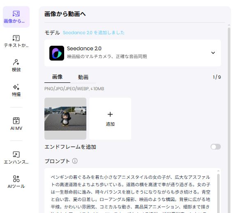Expand the Seedance 2.0 model dropdown
Screen dimensions: 234x213
point(213,53)
